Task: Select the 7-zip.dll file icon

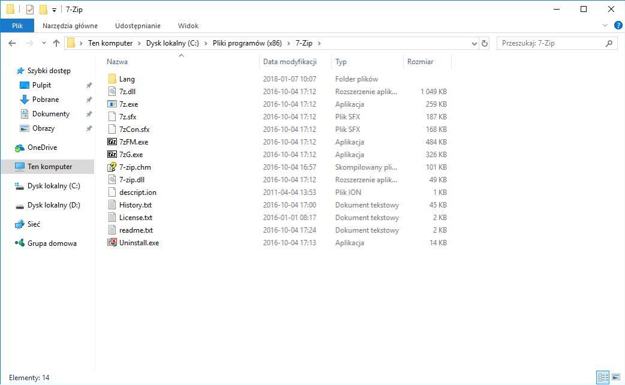Action: tap(112, 179)
